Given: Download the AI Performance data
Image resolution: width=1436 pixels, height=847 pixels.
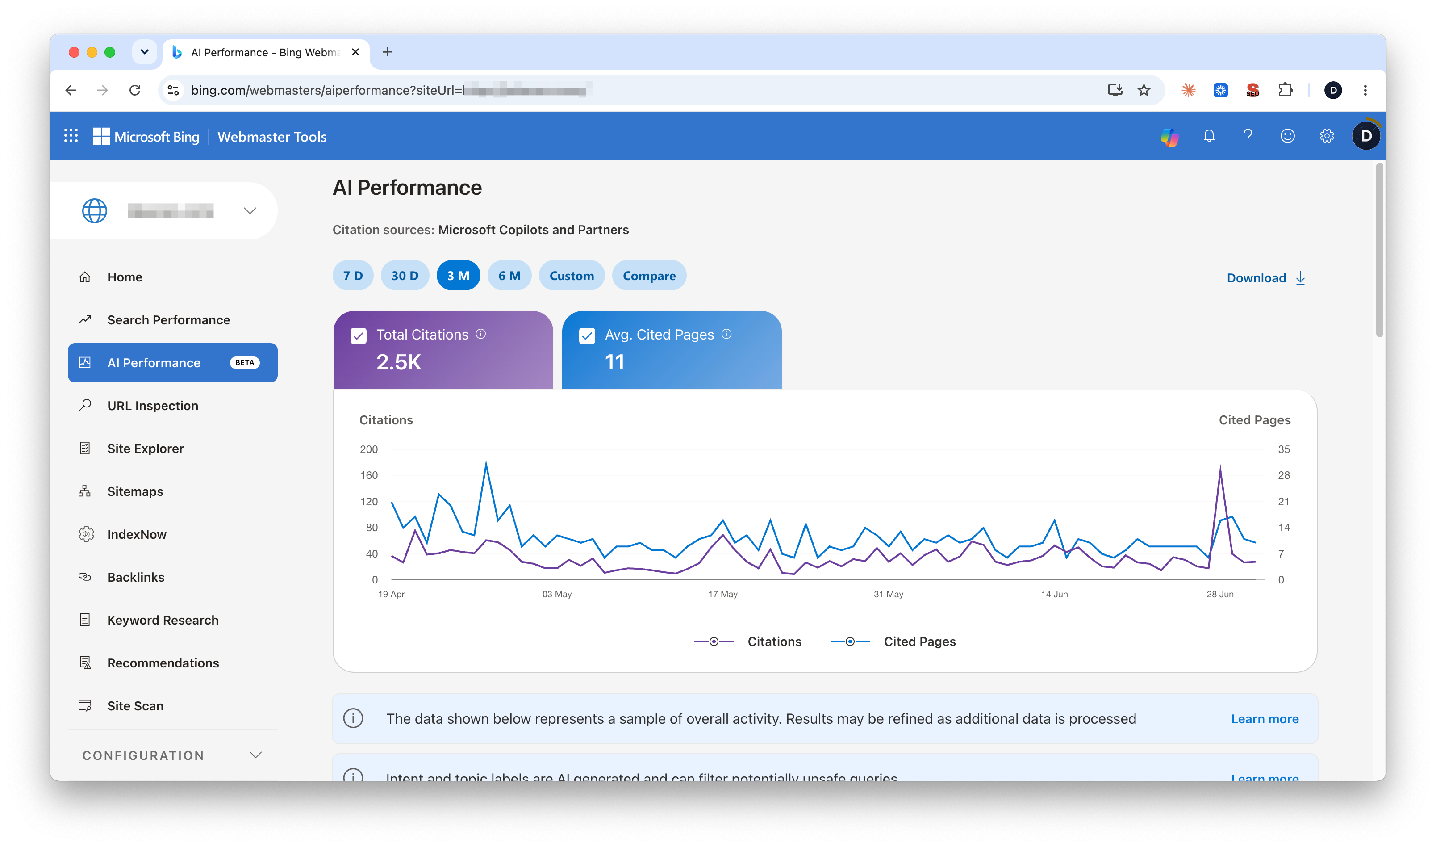Looking at the screenshot, I should [1265, 278].
